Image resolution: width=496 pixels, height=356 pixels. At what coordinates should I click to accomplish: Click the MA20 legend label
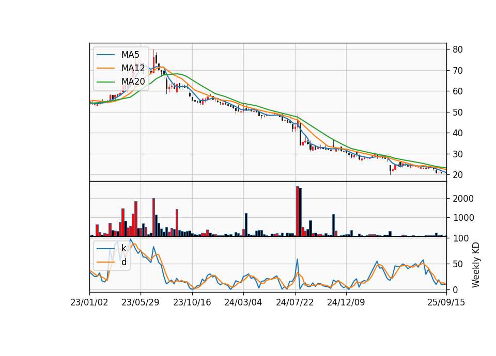(133, 82)
